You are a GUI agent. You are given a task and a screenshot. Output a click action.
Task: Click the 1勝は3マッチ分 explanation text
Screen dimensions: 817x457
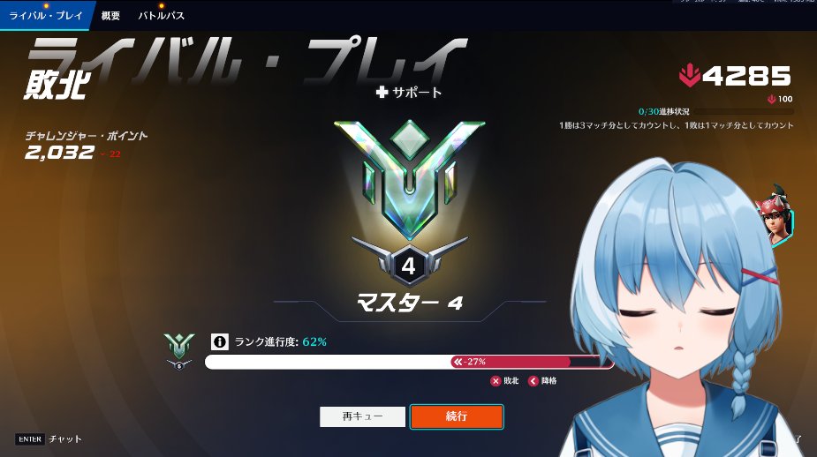(x=677, y=125)
